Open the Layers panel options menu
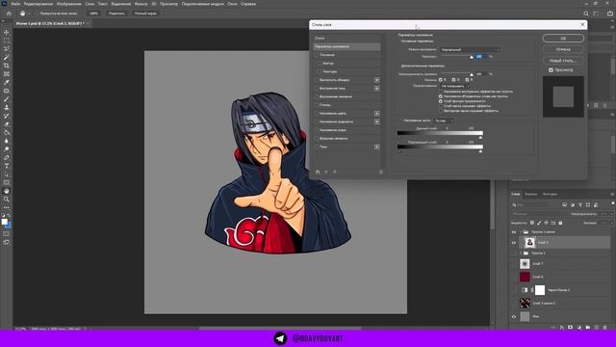Viewport: 616px width, 347px height. pyautogui.click(x=612, y=195)
